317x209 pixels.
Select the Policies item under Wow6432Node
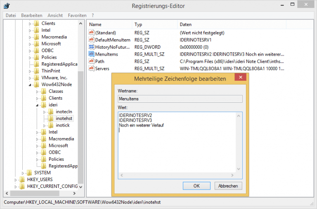[x=56, y=159]
